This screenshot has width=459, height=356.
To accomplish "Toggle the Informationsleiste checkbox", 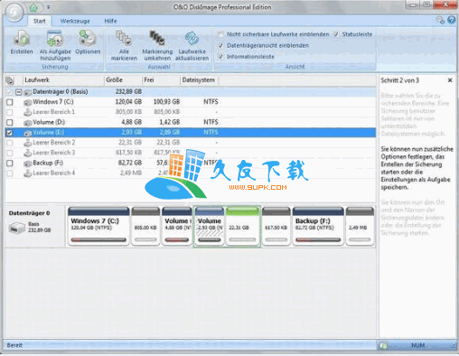I will point(221,57).
